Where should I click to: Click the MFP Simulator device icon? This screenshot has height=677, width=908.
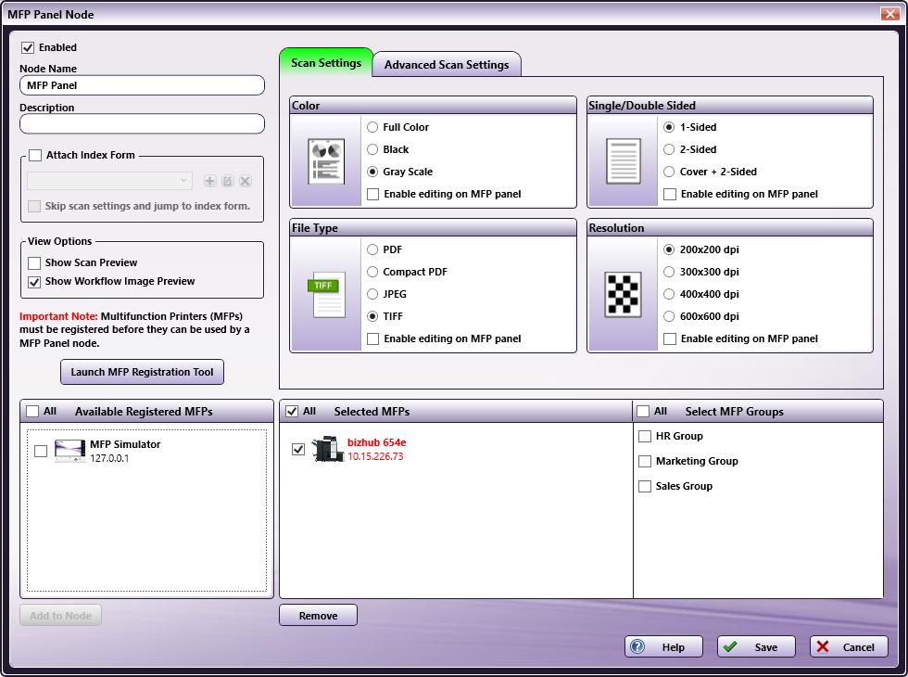[69, 451]
